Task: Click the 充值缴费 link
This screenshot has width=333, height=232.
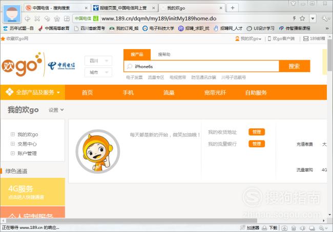Action: click(305, 144)
